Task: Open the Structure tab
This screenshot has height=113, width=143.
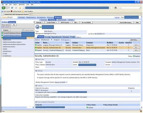Action: pyautogui.click(x=66, y=37)
